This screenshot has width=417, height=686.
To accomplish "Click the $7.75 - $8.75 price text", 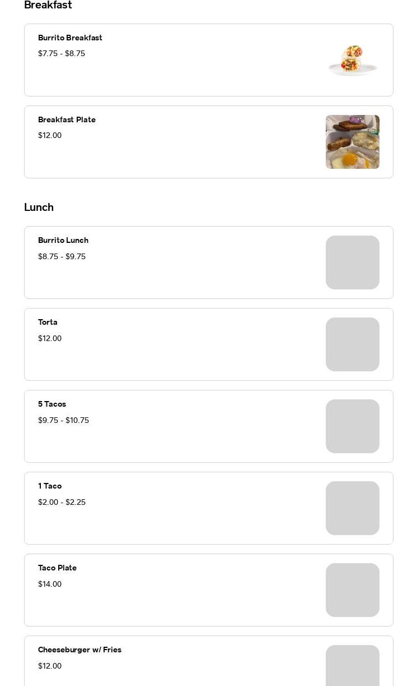I will [x=62, y=54].
